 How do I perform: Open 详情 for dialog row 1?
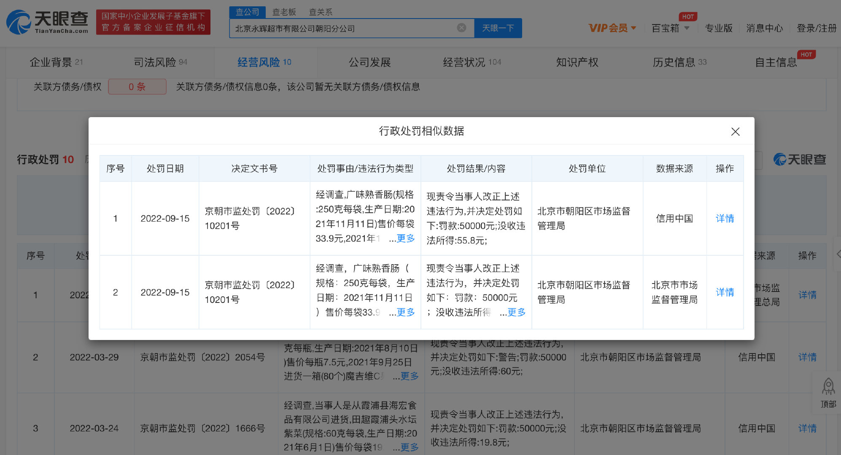pyautogui.click(x=725, y=218)
